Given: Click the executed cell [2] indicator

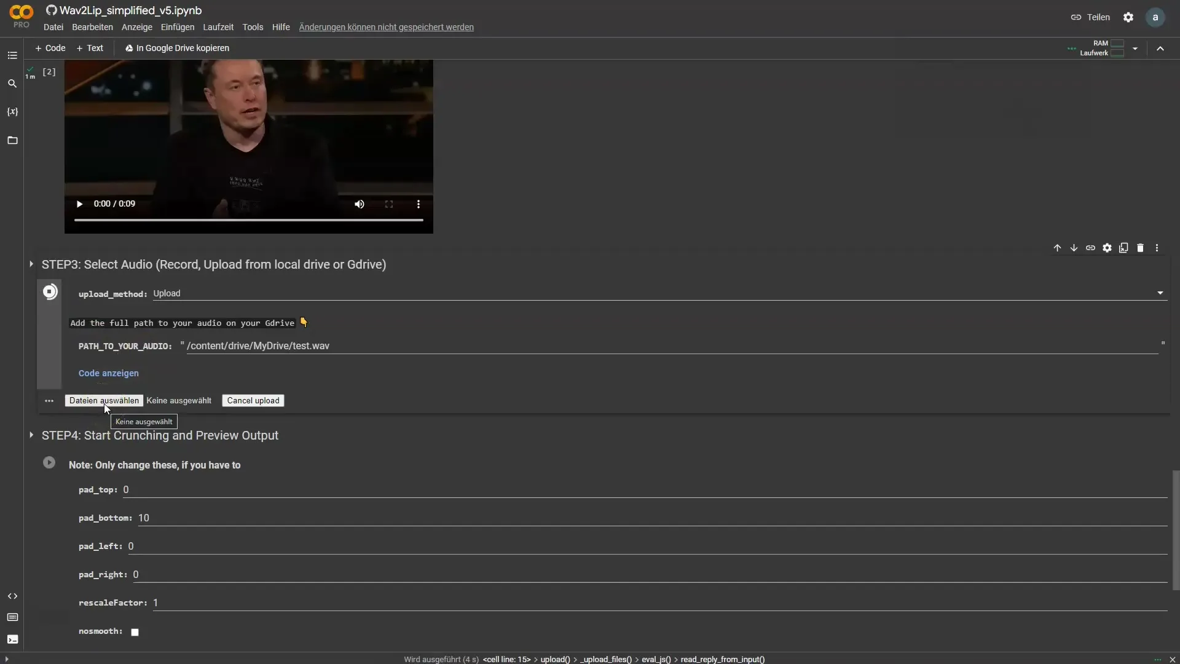Looking at the screenshot, I should tap(49, 72).
